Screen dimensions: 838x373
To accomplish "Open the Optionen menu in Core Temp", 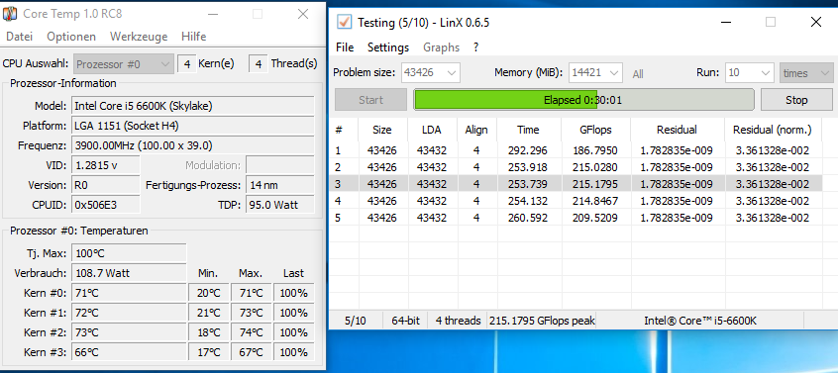I will pos(71,37).
